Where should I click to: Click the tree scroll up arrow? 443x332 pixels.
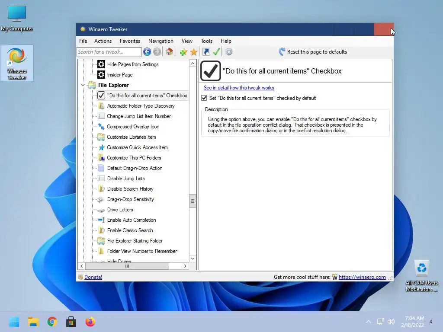pyautogui.click(x=193, y=63)
